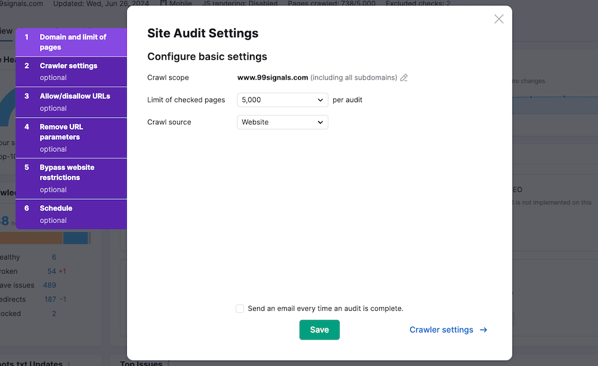
Task: Open the Limit of checked pages dropdown
Action: click(x=282, y=100)
